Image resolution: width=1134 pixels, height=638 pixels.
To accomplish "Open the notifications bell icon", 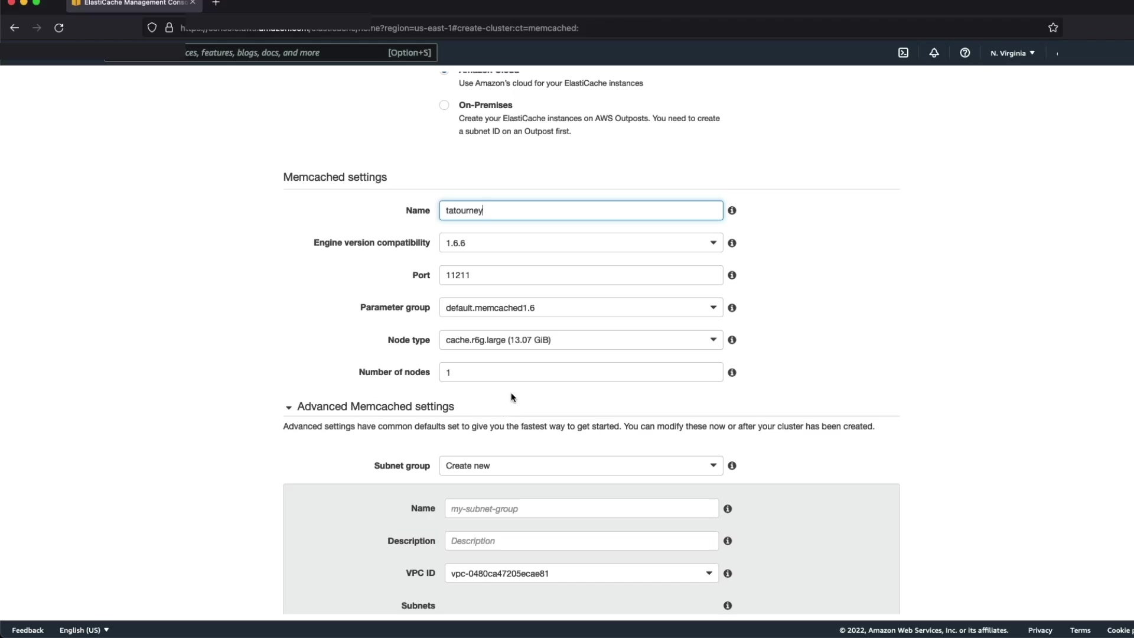I will (934, 53).
